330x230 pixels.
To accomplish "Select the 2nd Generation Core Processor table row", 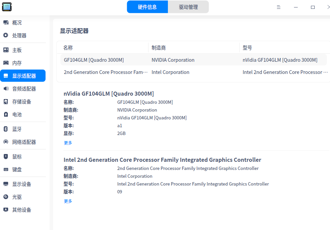I will (194, 72).
